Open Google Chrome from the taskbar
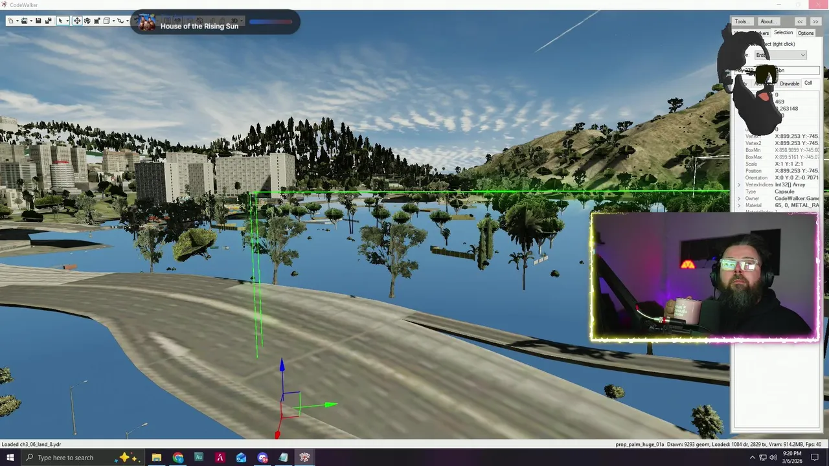The image size is (829, 466). (178, 458)
